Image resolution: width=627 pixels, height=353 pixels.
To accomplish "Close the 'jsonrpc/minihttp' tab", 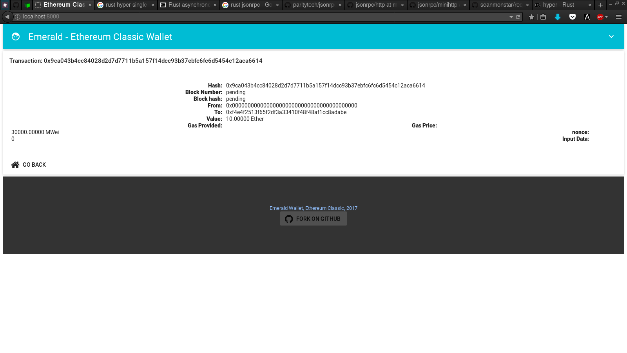I will (x=465, y=5).
